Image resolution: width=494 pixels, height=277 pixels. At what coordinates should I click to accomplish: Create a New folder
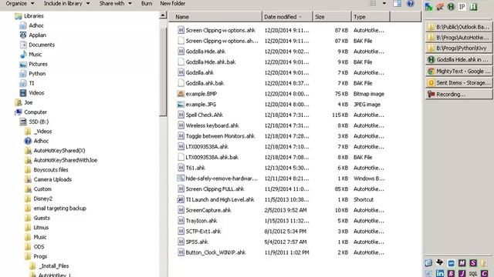[172, 3]
